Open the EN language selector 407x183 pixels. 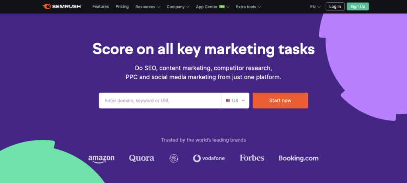[315, 7]
